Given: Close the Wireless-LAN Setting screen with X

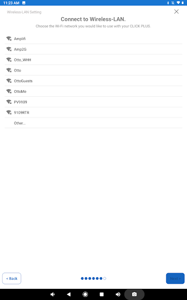Looking at the screenshot, I should 176,12.
